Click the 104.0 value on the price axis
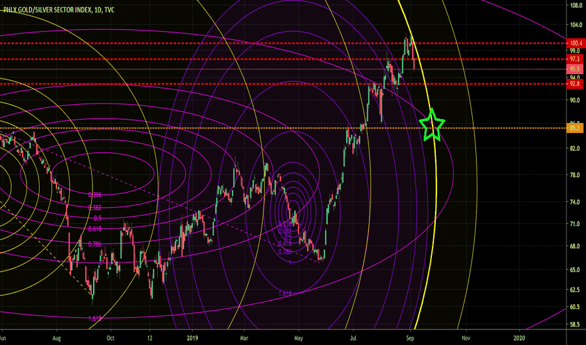 [576, 25]
